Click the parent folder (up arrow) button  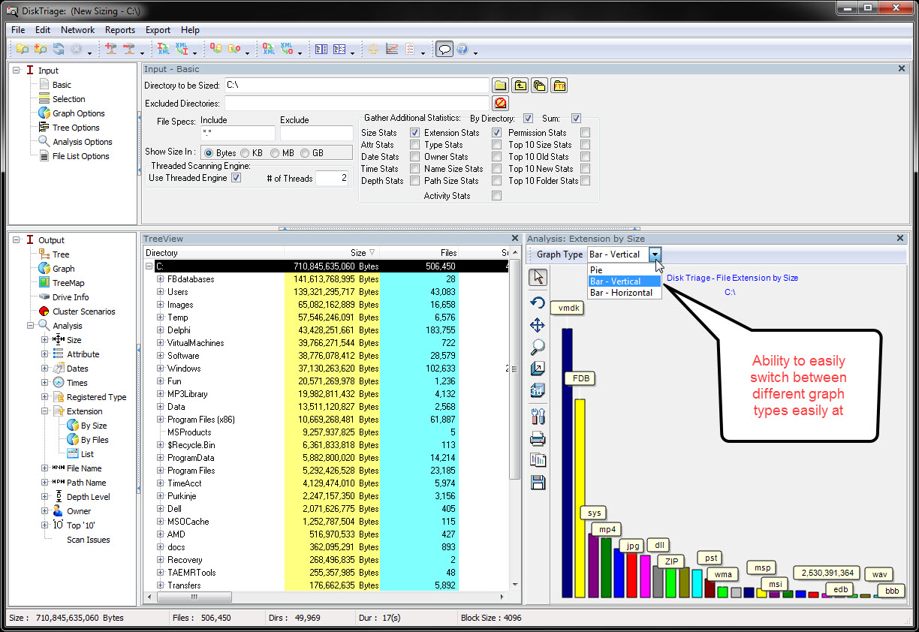pos(520,85)
